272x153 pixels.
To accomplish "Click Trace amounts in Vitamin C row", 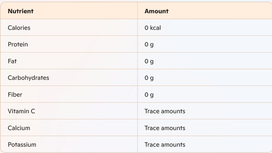I will click(165, 111).
